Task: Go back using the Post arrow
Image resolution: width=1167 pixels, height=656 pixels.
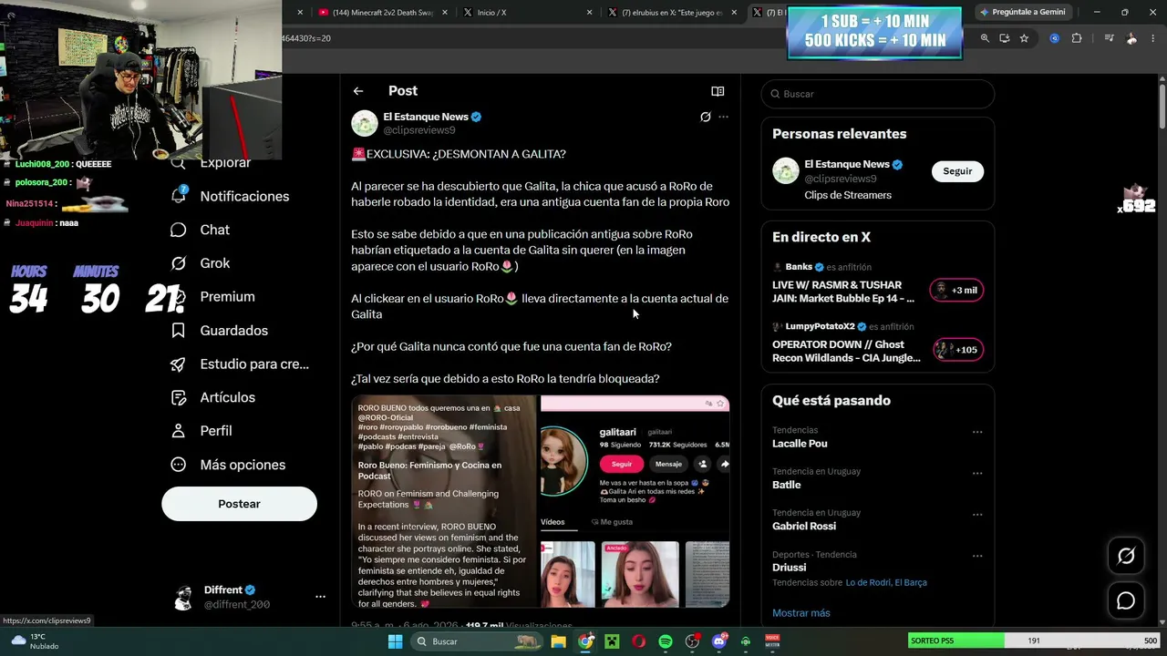Action: (x=358, y=91)
